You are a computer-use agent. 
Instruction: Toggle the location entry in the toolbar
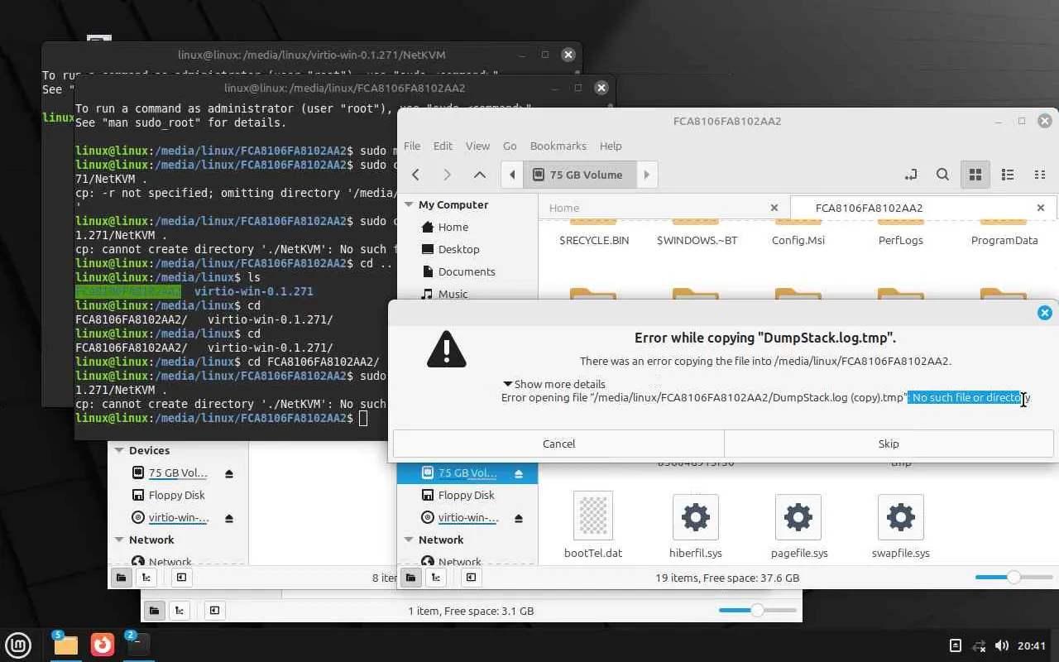[911, 175]
